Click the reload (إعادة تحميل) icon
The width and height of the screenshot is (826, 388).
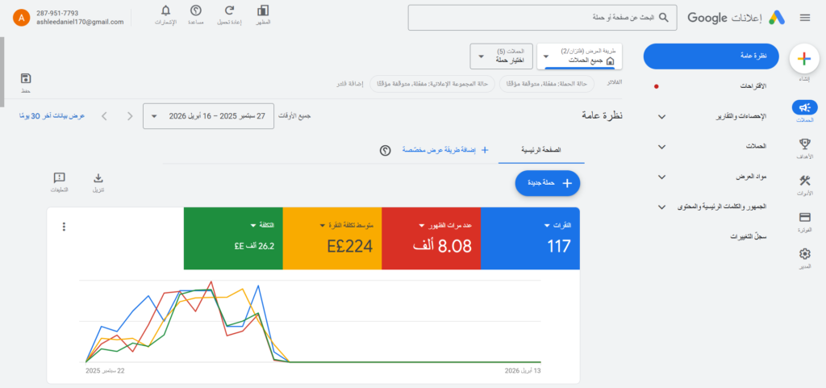[230, 11]
